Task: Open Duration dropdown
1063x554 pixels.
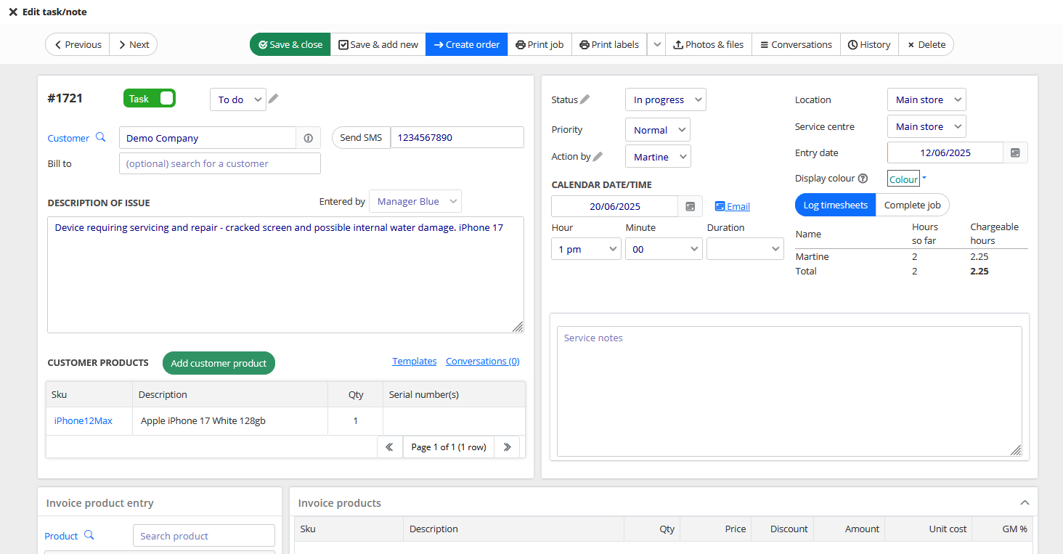Action: click(x=745, y=249)
